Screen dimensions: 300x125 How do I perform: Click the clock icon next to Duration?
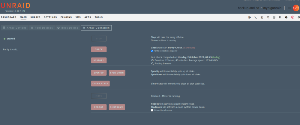152,60
